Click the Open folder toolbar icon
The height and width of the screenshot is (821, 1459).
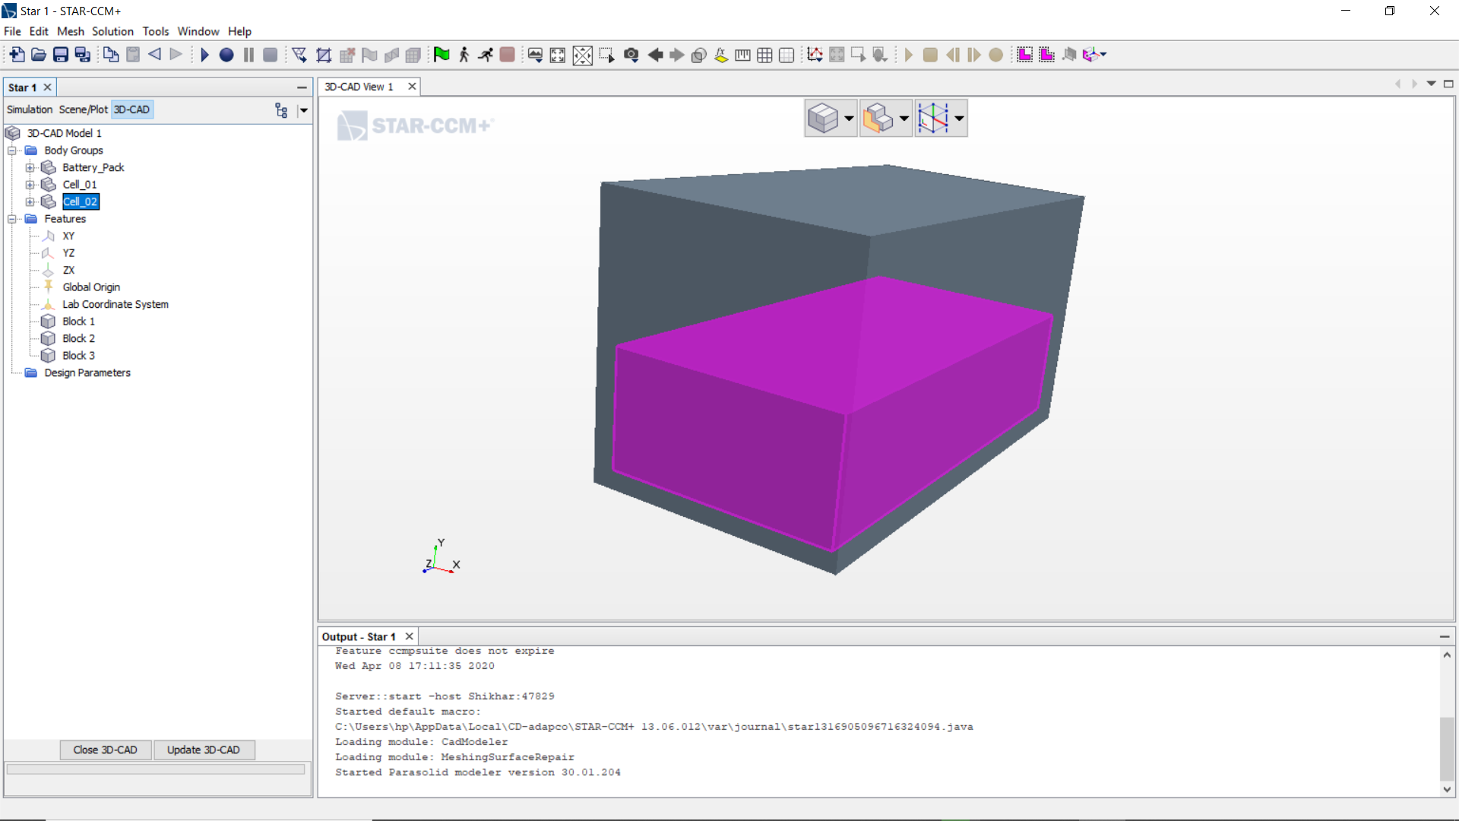coord(39,55)
